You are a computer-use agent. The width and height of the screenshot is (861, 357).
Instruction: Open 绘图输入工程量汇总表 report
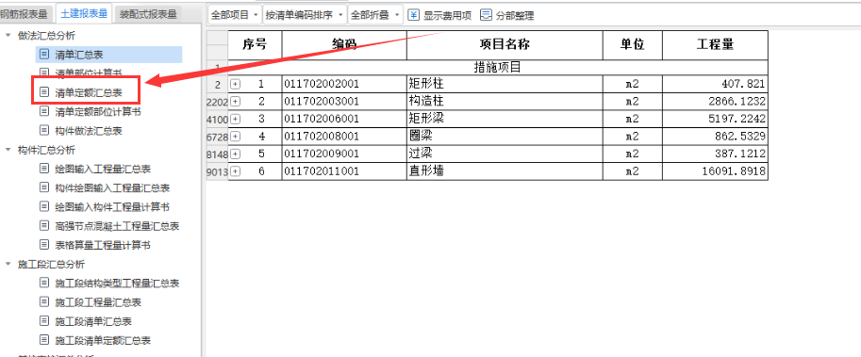click(x=103, y=169)
